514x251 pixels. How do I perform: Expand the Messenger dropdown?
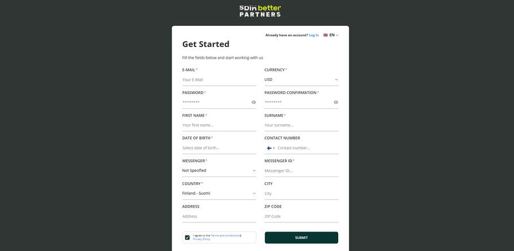(219, 171)
